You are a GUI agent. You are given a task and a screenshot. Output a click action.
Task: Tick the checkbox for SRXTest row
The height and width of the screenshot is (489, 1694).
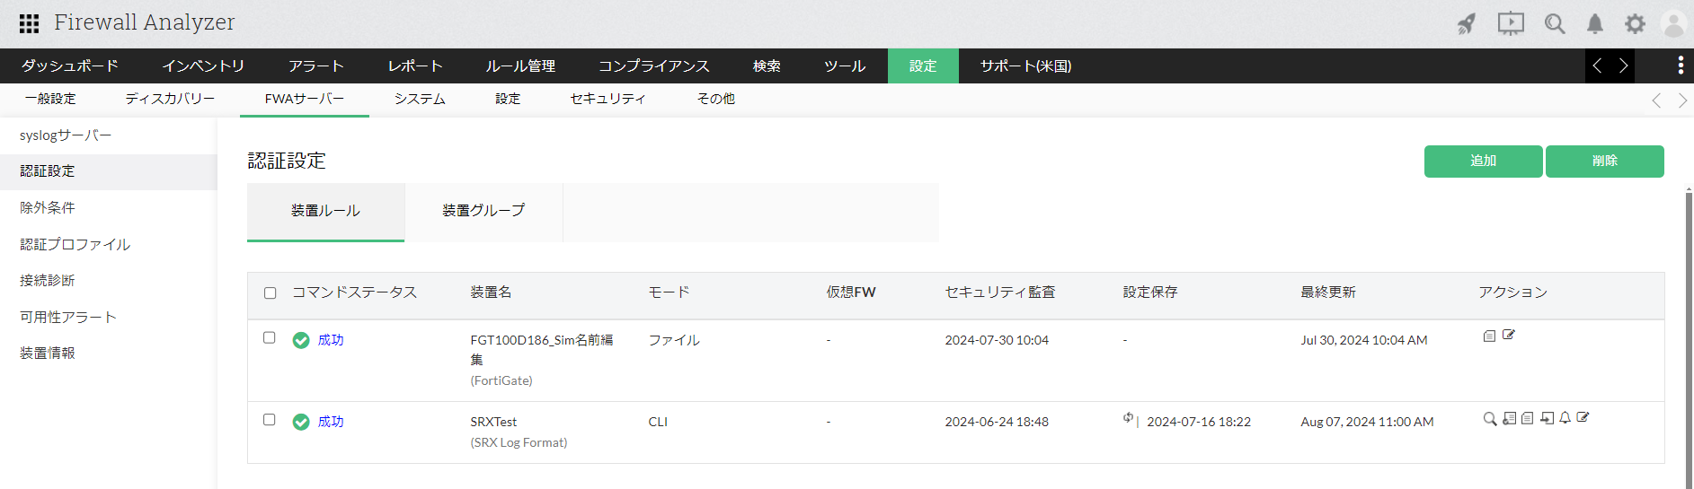[270, 420]
